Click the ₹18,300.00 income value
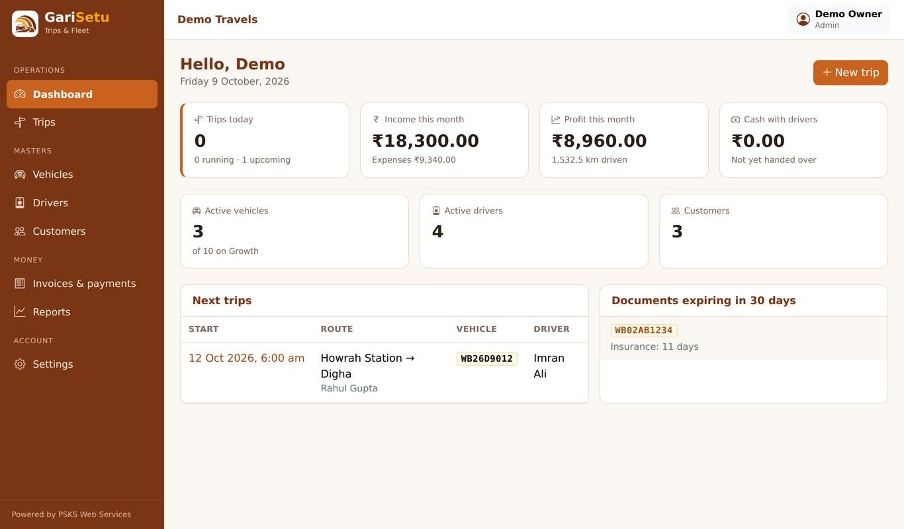Screen dimensions: 904x529 (426, 141)
